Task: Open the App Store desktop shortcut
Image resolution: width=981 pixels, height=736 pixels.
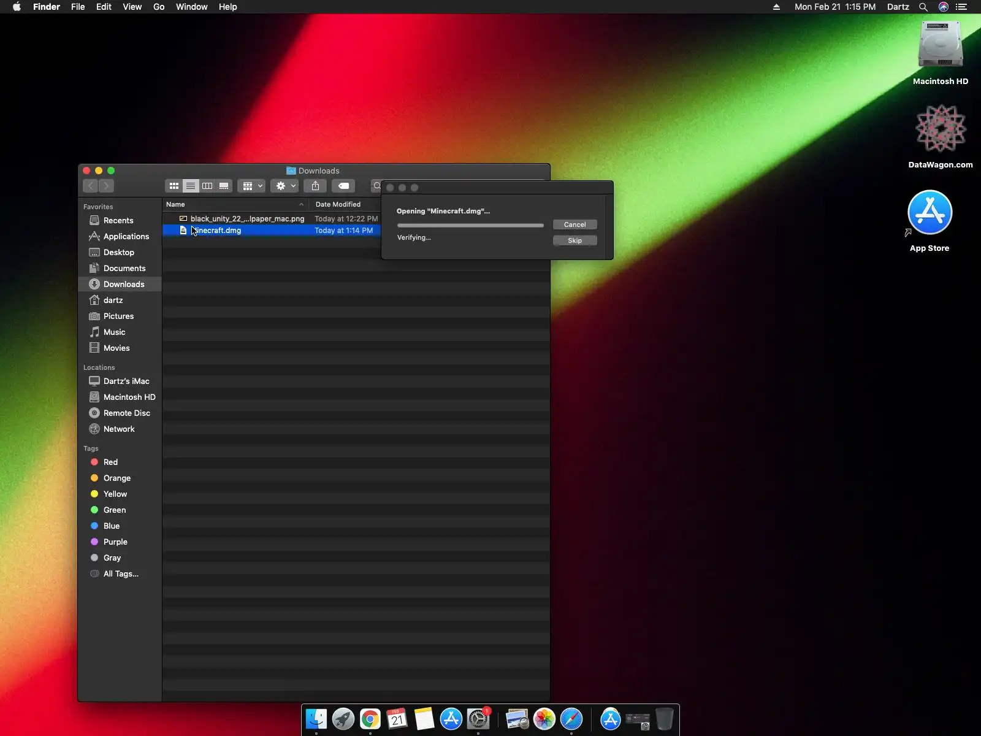Action: pos(929,221)
